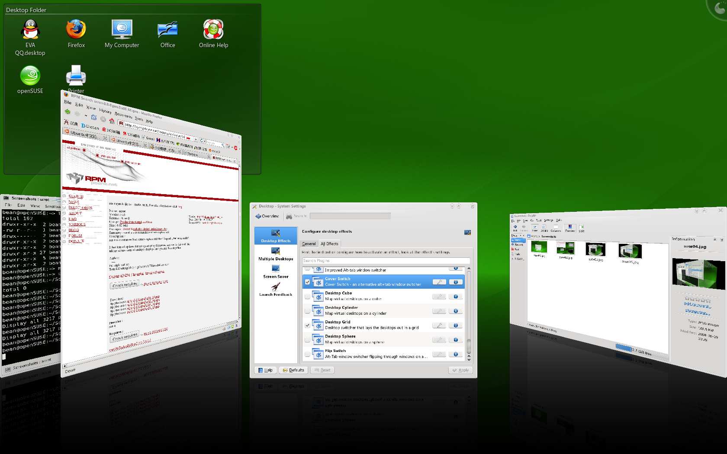Viewport: 727px width, 454px height.
Task: Switch to the General tab in Desktop Effects
Action: coord(309,244)
